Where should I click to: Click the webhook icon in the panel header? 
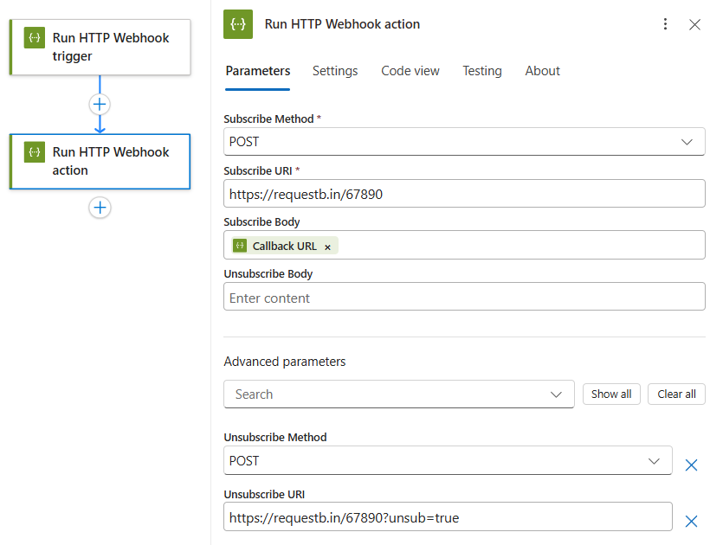point(238,24)
